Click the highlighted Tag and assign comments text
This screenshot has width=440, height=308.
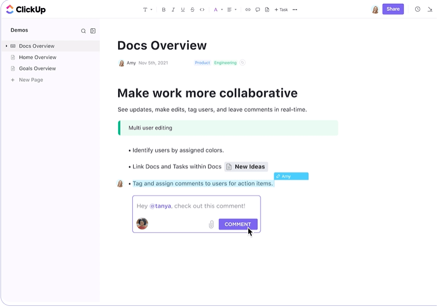pyautogui.click(x=203, y=183)
